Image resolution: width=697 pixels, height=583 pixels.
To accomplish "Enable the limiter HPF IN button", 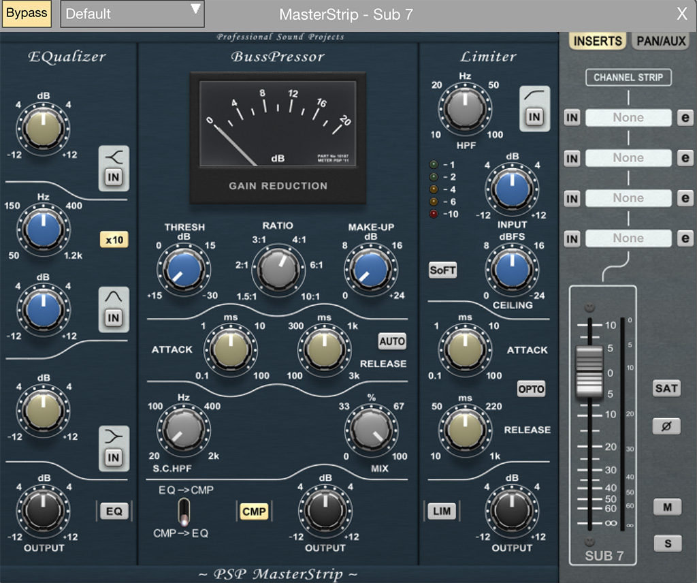I will point(534,117).
